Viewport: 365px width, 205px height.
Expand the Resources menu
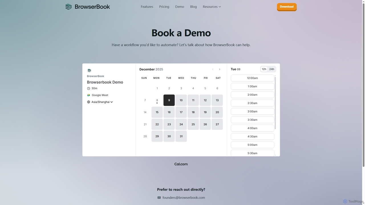click(212, 7)
